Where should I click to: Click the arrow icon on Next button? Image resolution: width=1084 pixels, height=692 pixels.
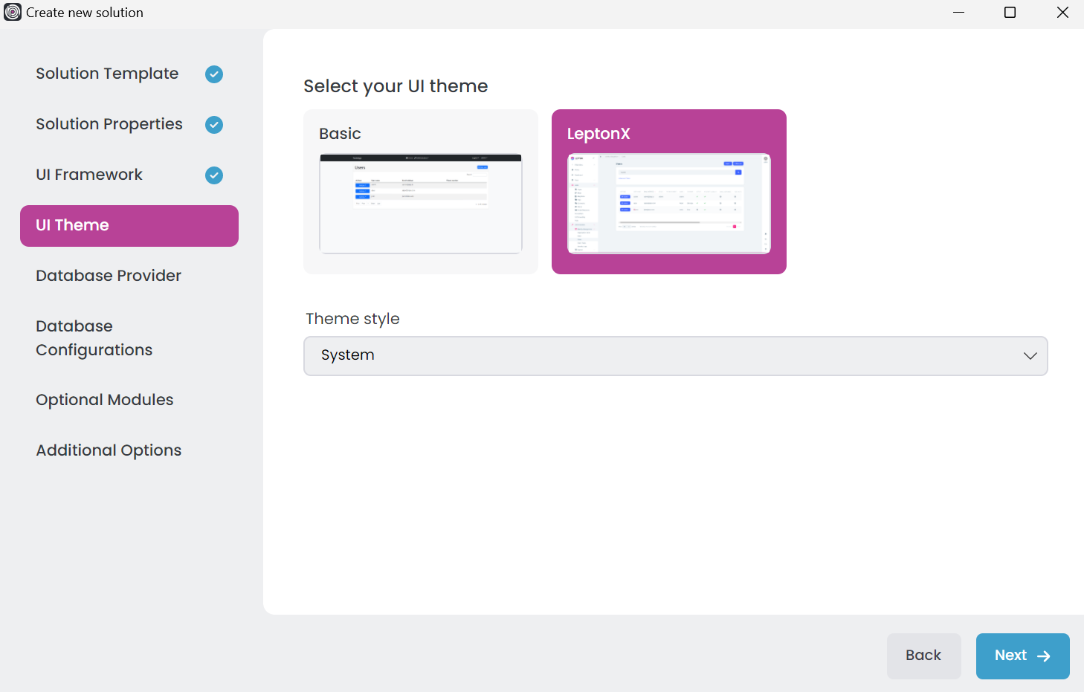(1044, 656)
